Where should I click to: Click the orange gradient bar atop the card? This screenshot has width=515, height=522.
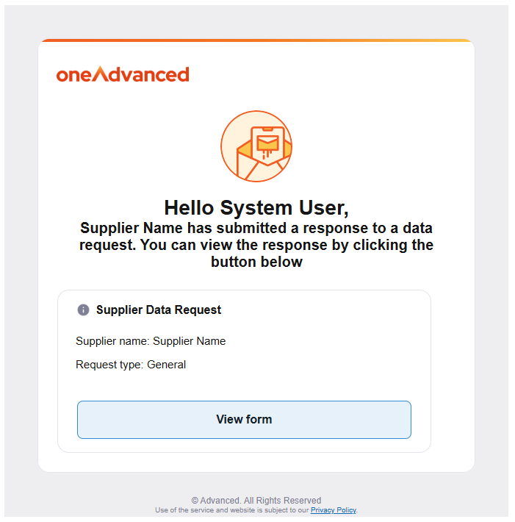256,40
